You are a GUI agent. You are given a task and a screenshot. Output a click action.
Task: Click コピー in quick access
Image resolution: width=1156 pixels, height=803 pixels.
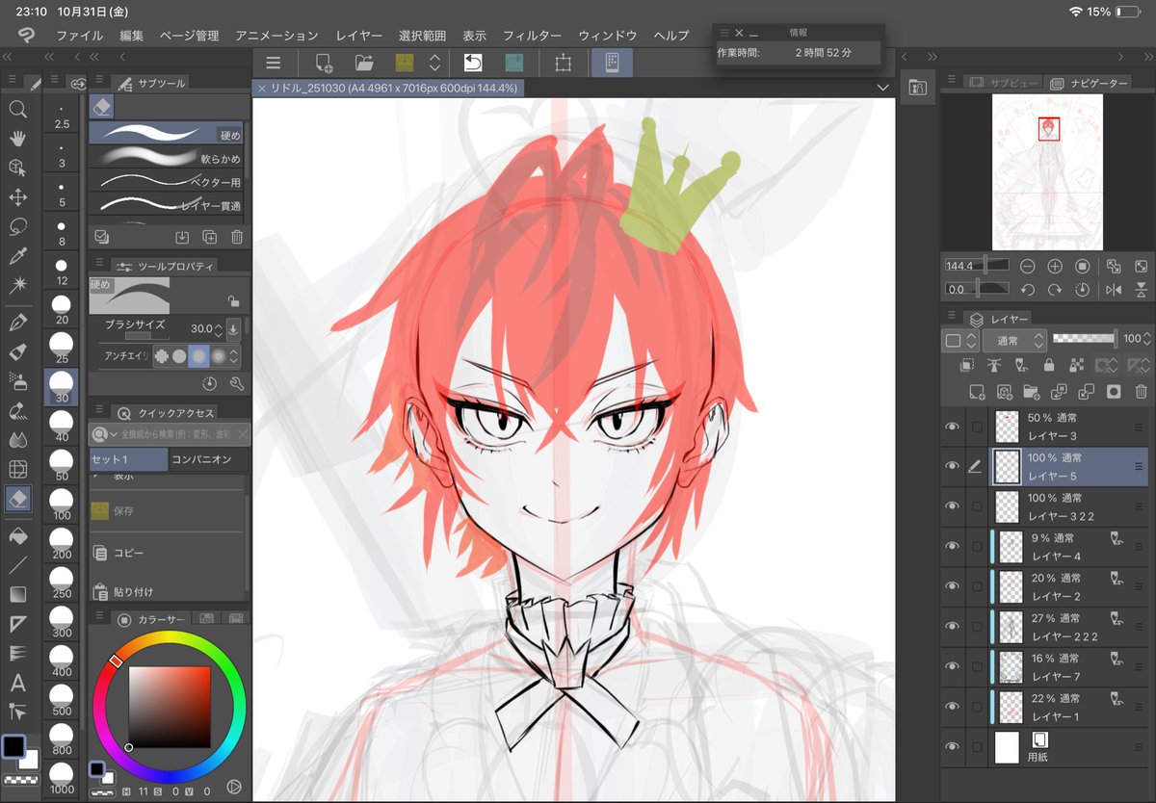(x=166, y=553)
